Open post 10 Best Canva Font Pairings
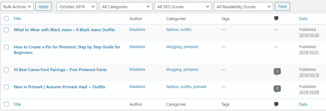 coord(60,70)
